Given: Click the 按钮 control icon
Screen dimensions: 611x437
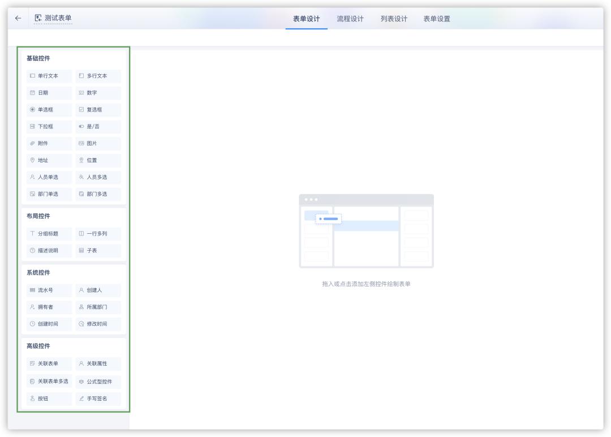Looking at the screenshot, I should coord(32,399).
